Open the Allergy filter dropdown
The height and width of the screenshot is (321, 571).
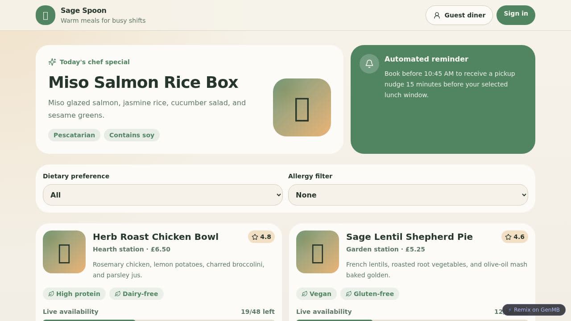pos(408,195)
